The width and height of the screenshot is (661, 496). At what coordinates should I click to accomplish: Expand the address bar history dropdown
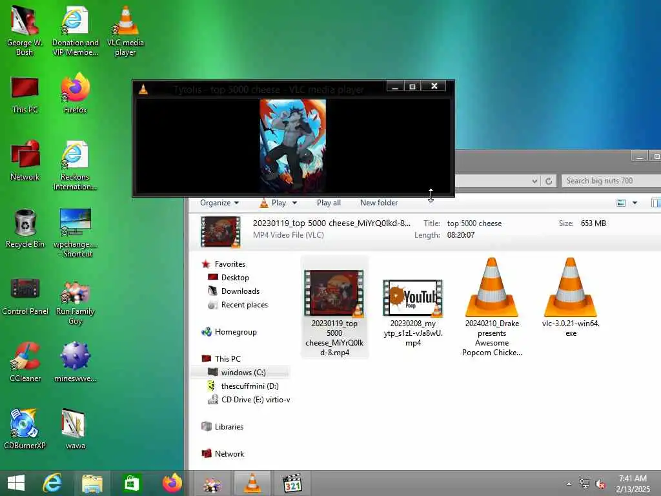(534, 181)
